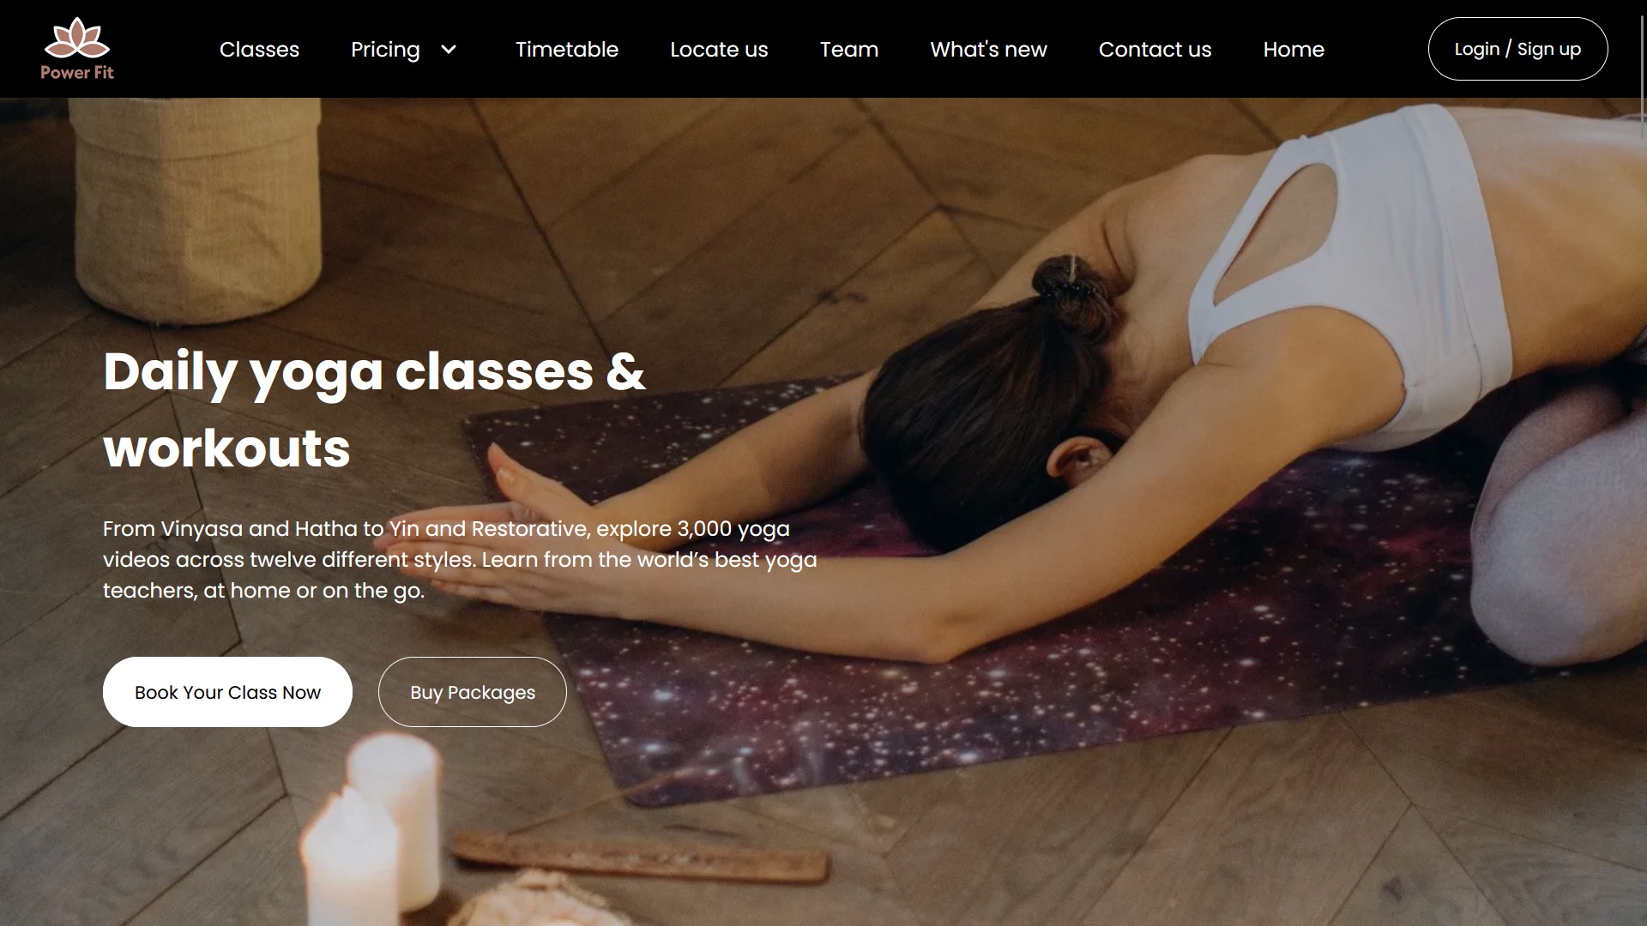The width and height of the screenshot is (1647, 926).
Task: Go to the Classes page
Action: point(259,50)
